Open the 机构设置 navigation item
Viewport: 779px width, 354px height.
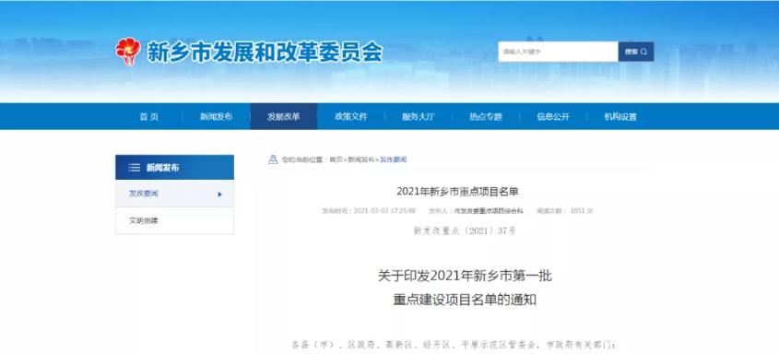(620, 117)
